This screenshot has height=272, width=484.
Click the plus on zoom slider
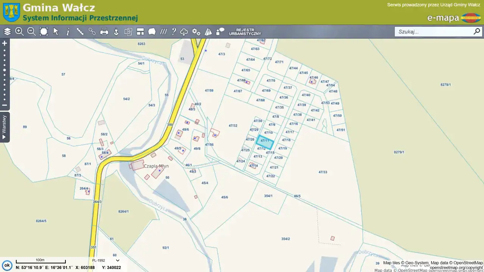coord(5,43)
